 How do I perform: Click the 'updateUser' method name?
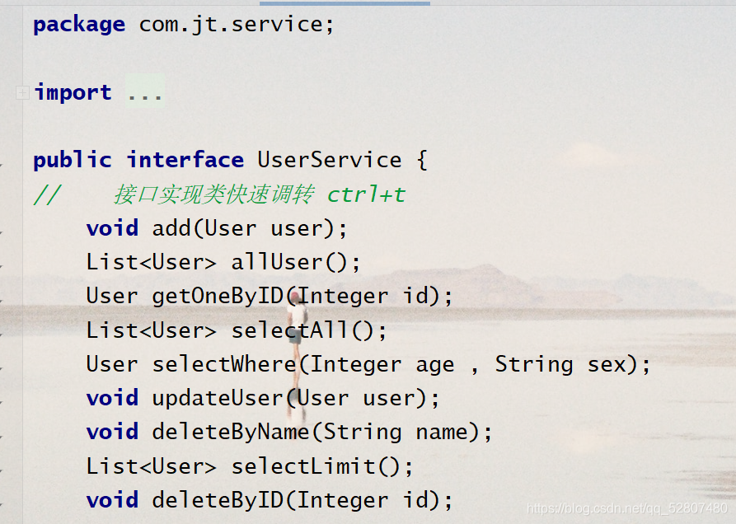[218, 398]
